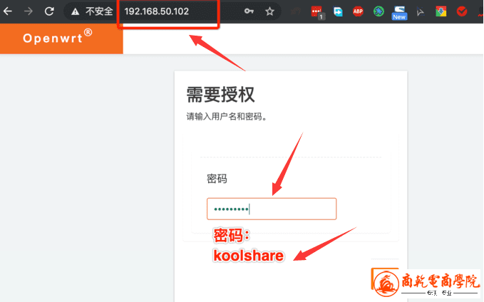Image resolution: width=484 pixels, height=302 pixels.
Task: Reload the current page
Action: (x=49, y=11)
